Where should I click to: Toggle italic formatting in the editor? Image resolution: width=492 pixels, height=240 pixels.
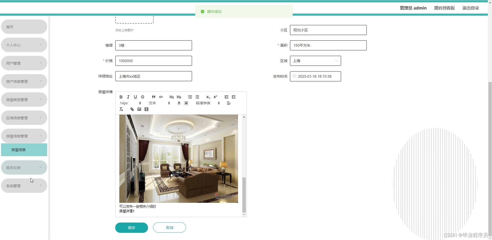(x=128, y=97)
